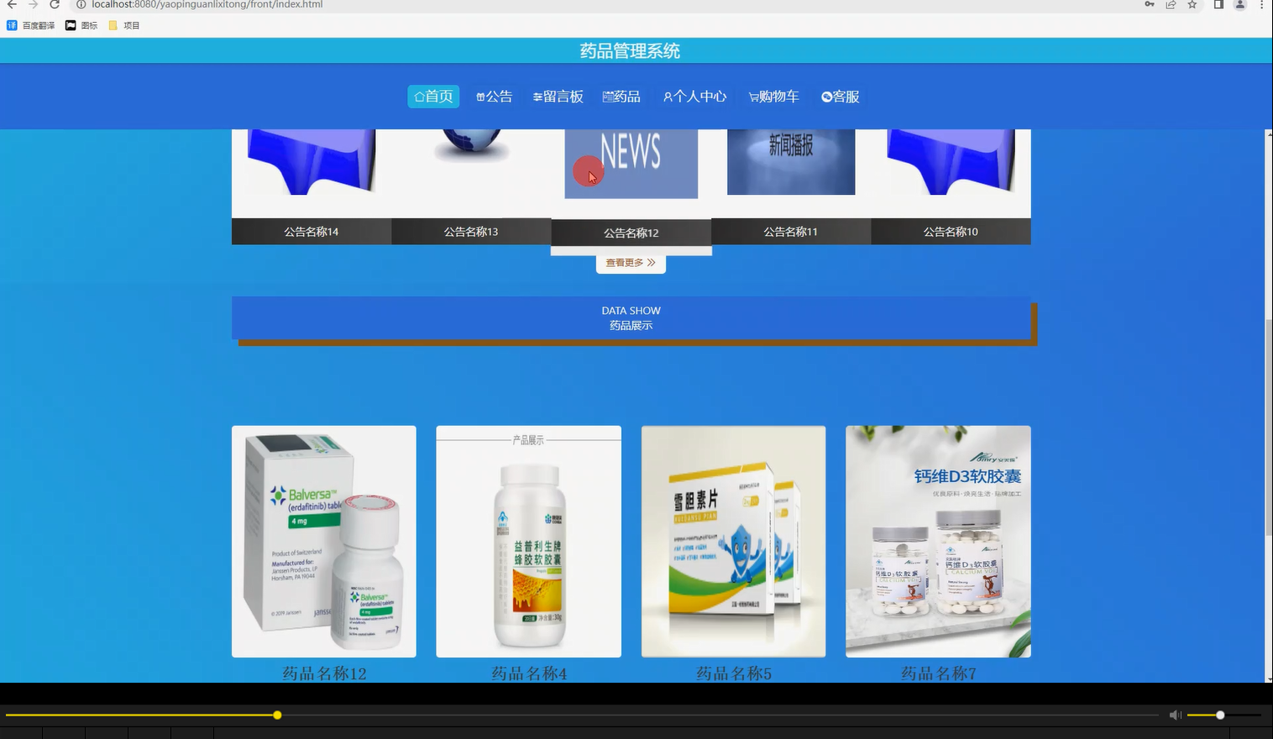Open 益普利生牌蜂胶软胶囊 product image
Viewport: 1273px width, 739px height.
pyautogui.click(x=529, y=542)
